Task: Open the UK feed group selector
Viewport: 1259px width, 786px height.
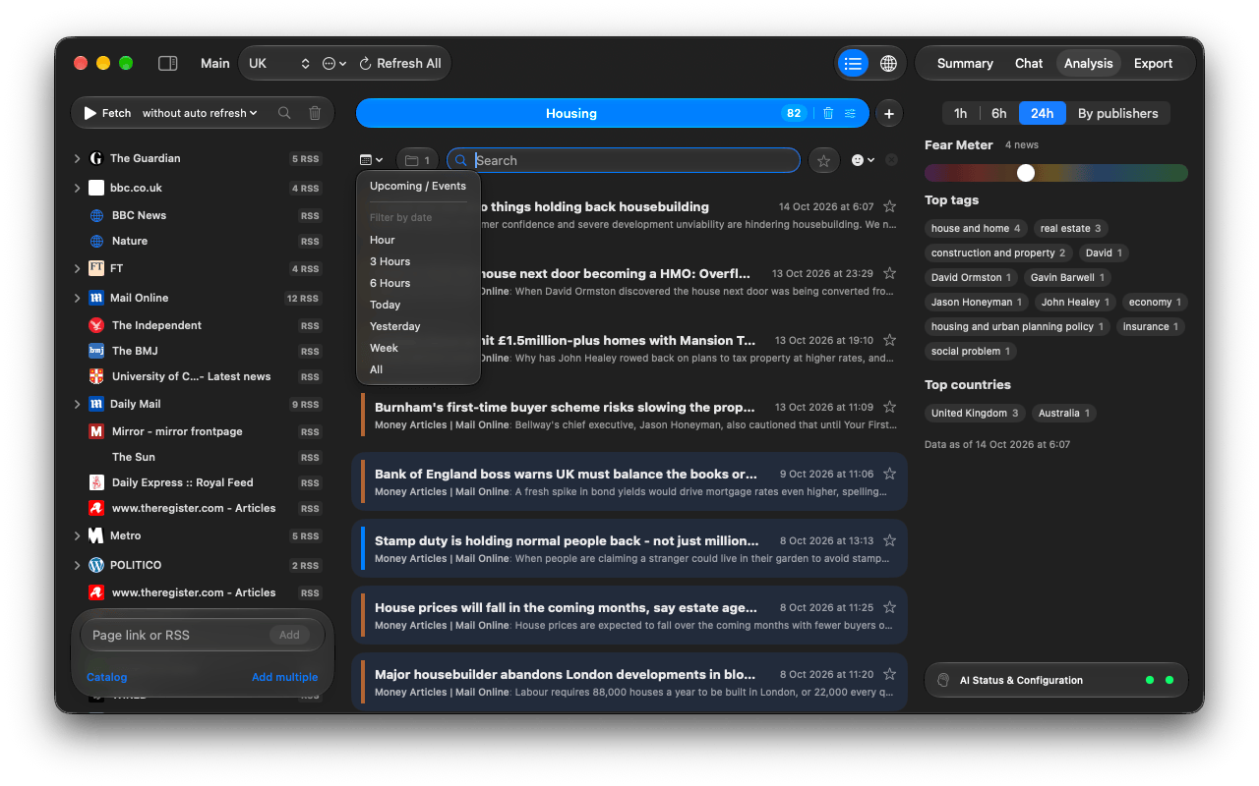Action: [x=279, y=63]
